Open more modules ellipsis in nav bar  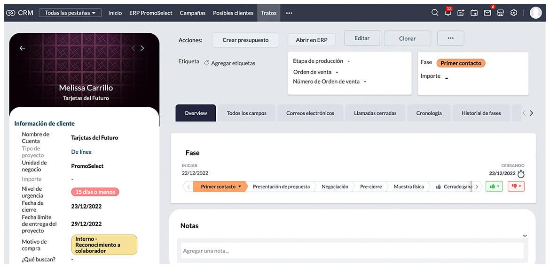coord(289,13)
